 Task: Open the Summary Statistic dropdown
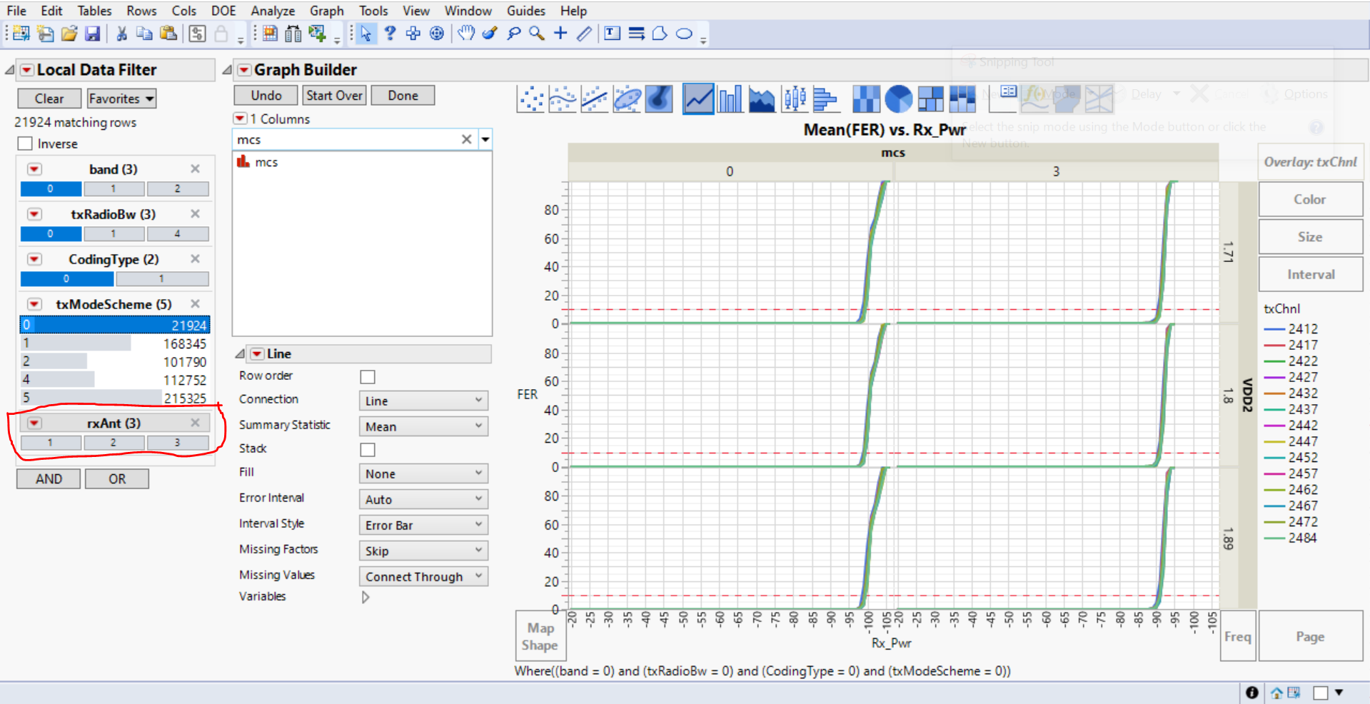click(x=423, y=426)
